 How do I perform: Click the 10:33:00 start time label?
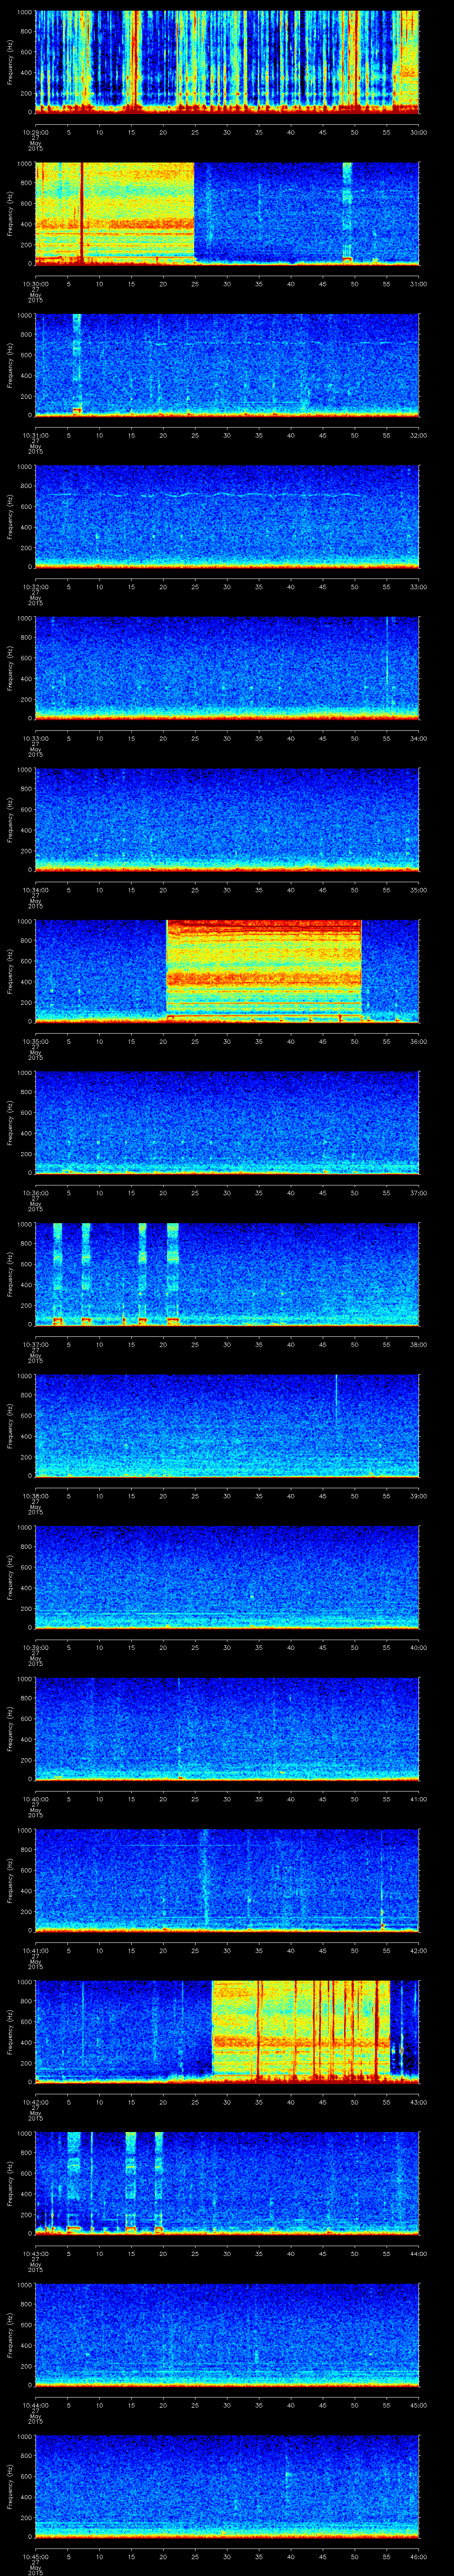click(35, 738)
